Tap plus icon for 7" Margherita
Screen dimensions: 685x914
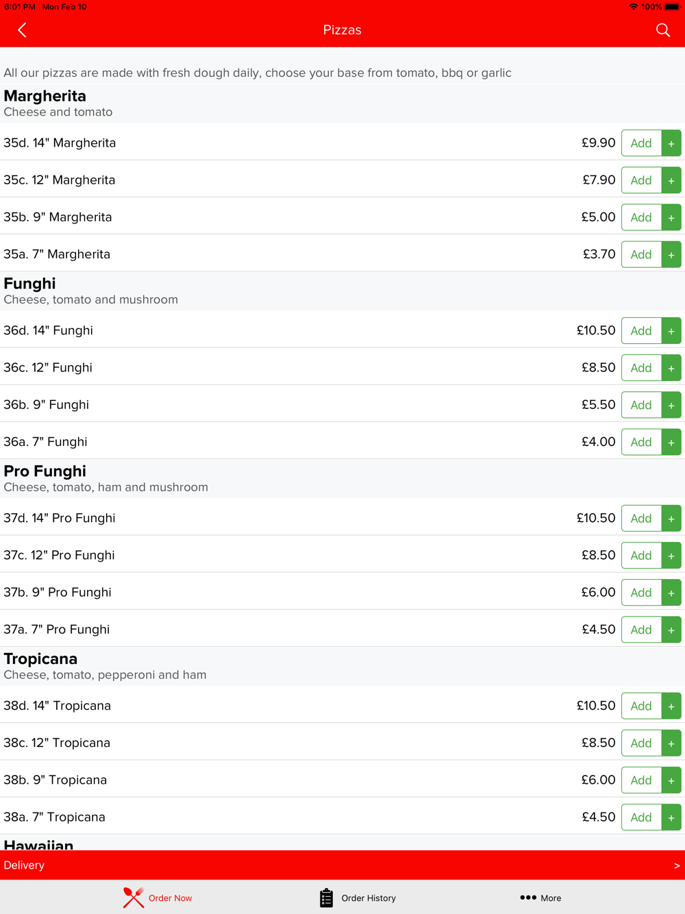(671, 254)
